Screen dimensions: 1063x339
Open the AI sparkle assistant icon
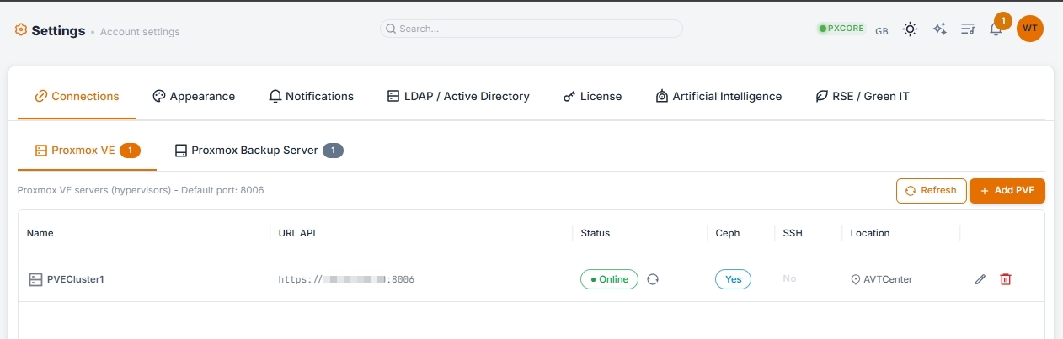tap(939, 29)
